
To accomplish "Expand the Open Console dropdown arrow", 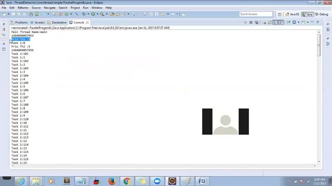I will [308, 22].
